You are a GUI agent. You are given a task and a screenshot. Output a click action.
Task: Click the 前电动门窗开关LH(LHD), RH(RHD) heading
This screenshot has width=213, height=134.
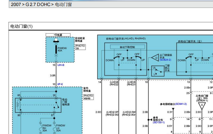(x=126, y=39)
